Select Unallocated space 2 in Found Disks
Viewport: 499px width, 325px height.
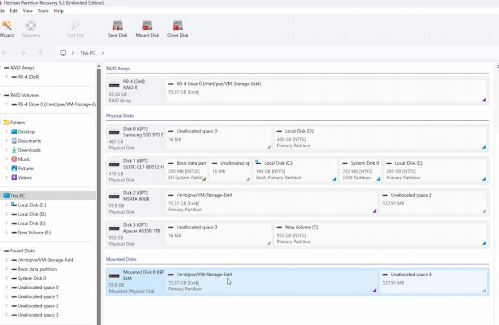click(x=35, y=306)
